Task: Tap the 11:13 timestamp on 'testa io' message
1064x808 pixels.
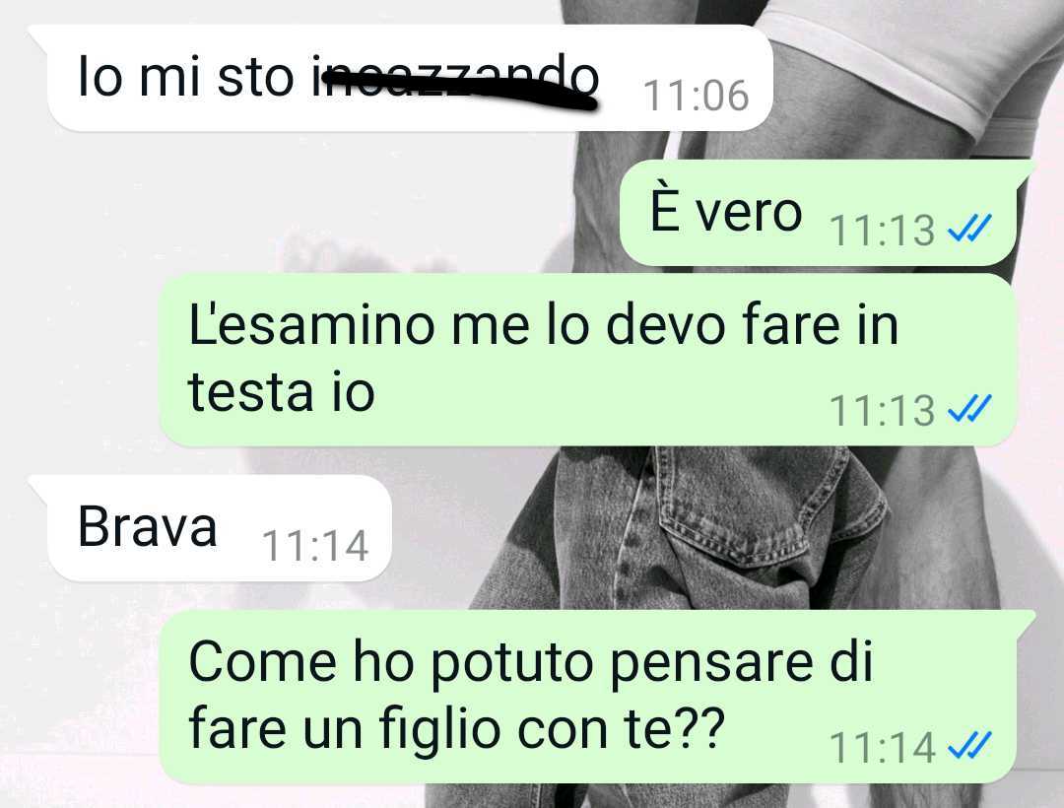Action: (x=882, y=411)
